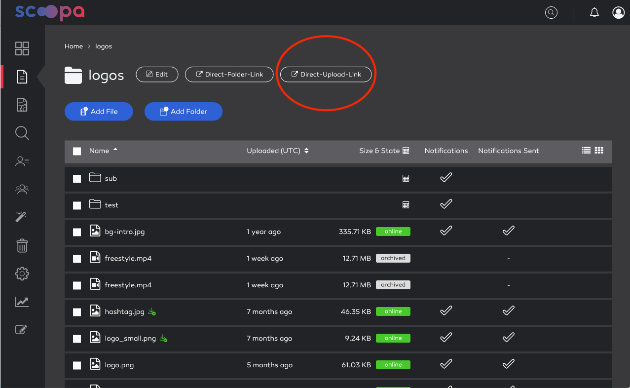Click the Notifications Sent column header
The image size is (630, 388).
click(x=509, y=151)
